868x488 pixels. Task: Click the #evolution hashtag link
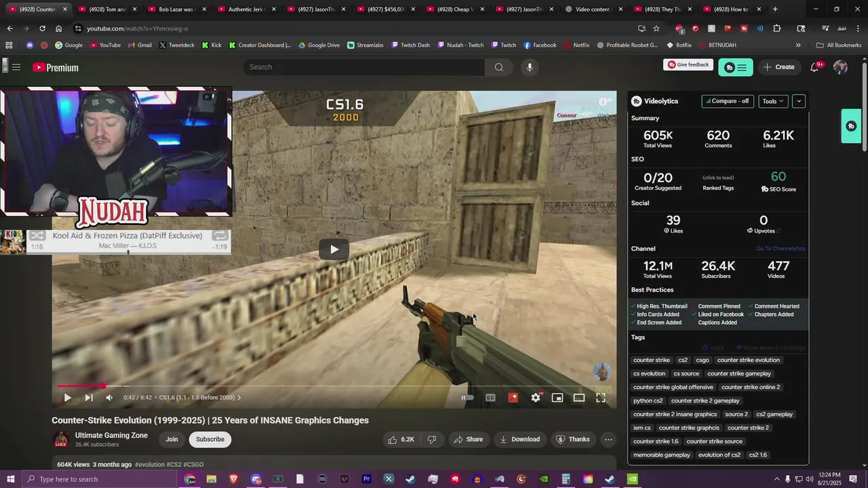[x=150, y=465]
